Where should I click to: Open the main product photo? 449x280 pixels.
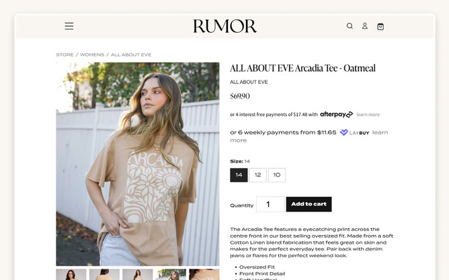click(x=138, y=164)
